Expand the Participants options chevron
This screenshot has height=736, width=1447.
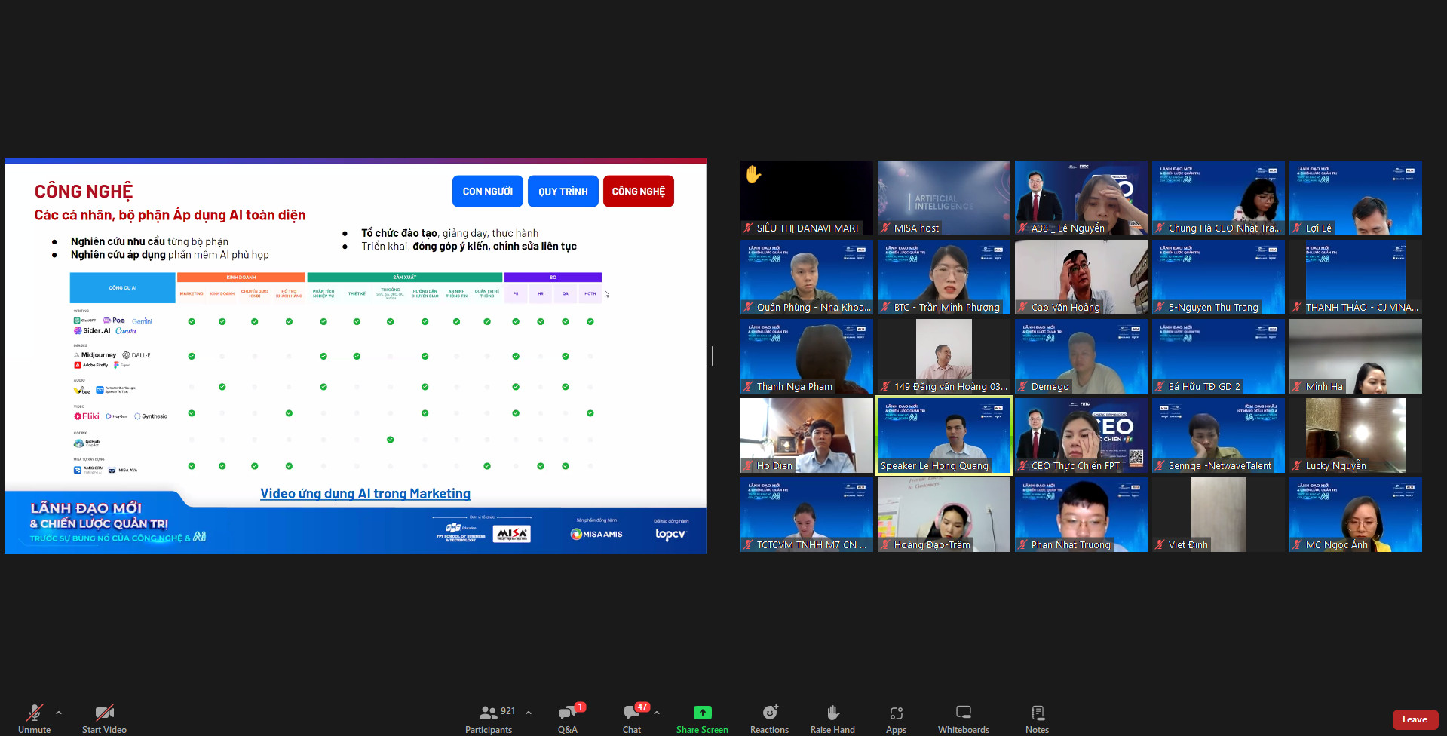[x=529, y=712]
